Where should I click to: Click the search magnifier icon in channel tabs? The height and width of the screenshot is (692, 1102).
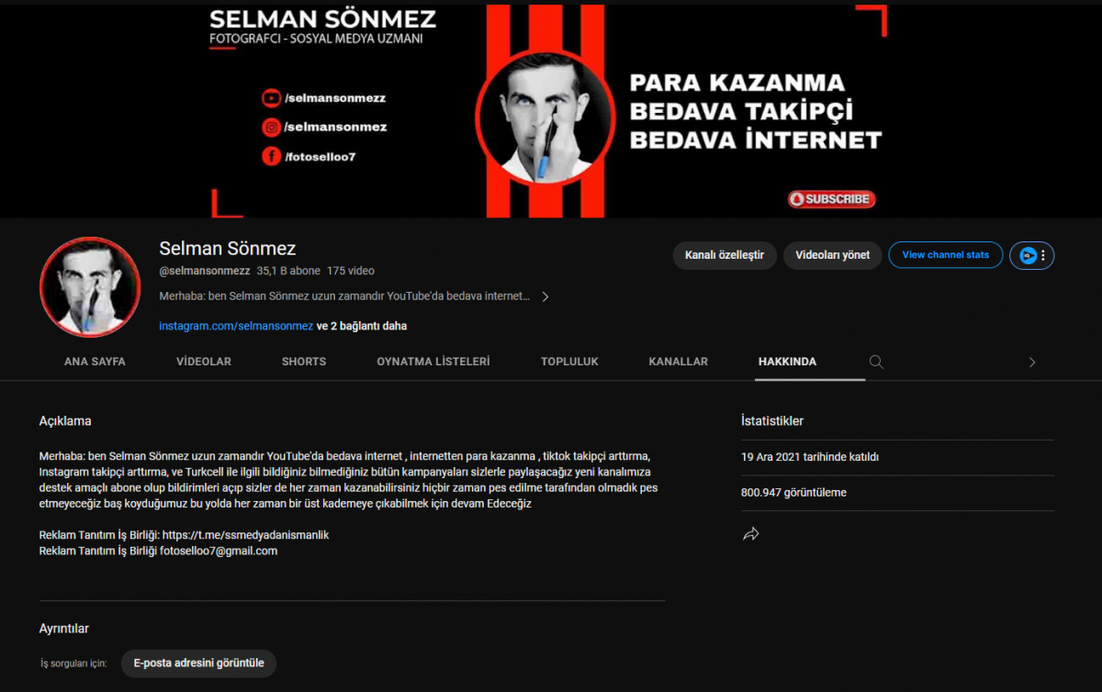pyautogui.click(x=876, y=362)
